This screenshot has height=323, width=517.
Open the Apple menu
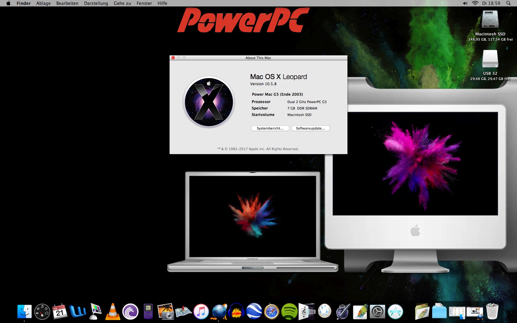click(x=8, y=3)
